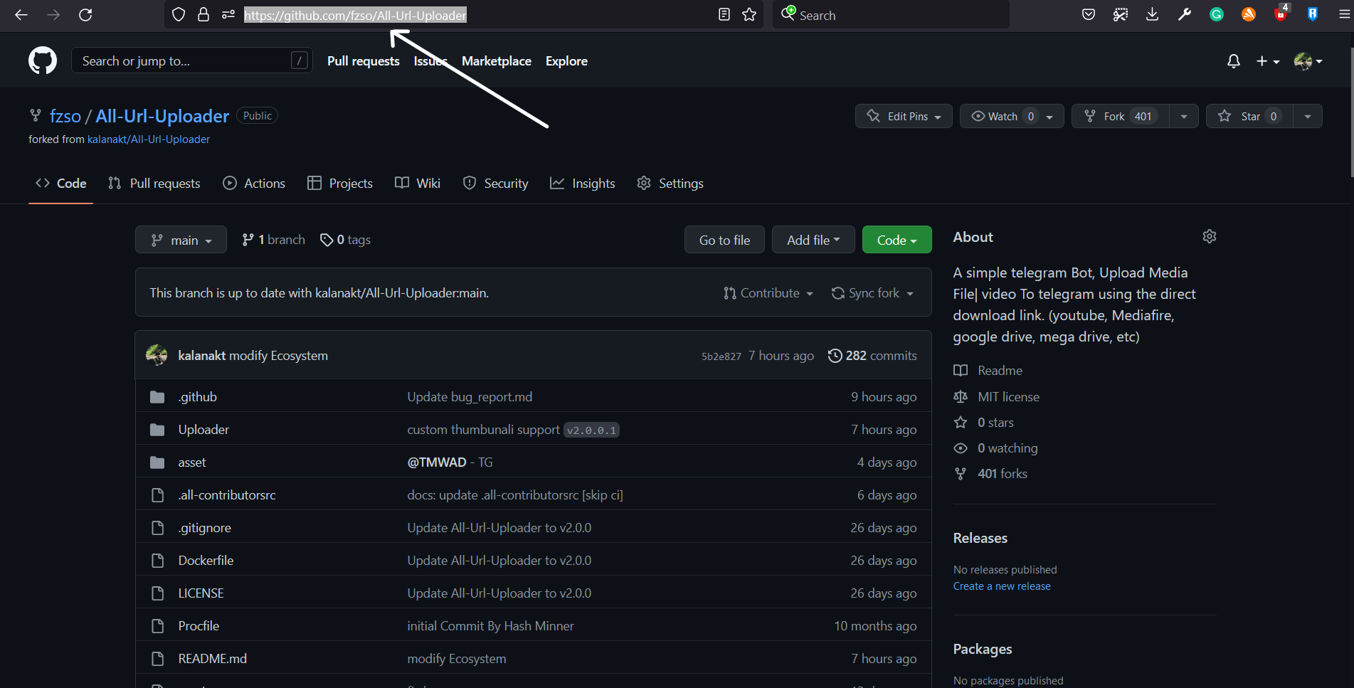
Task: Focus the browser Search box
Action: (x=891, y=15)
